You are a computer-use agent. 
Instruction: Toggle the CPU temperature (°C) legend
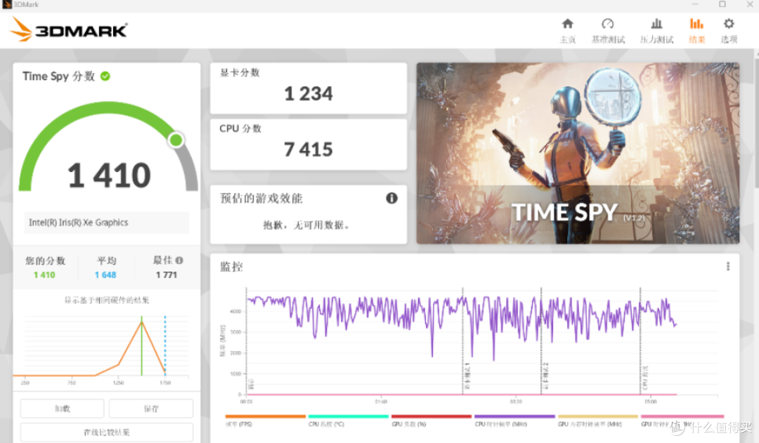click(x=348, y=421)
